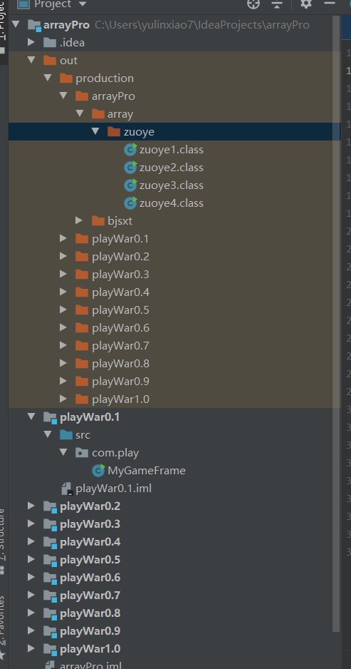Expand the .idea folder
The height and width of the screenshot is (669, 351).
coord(31,42)
